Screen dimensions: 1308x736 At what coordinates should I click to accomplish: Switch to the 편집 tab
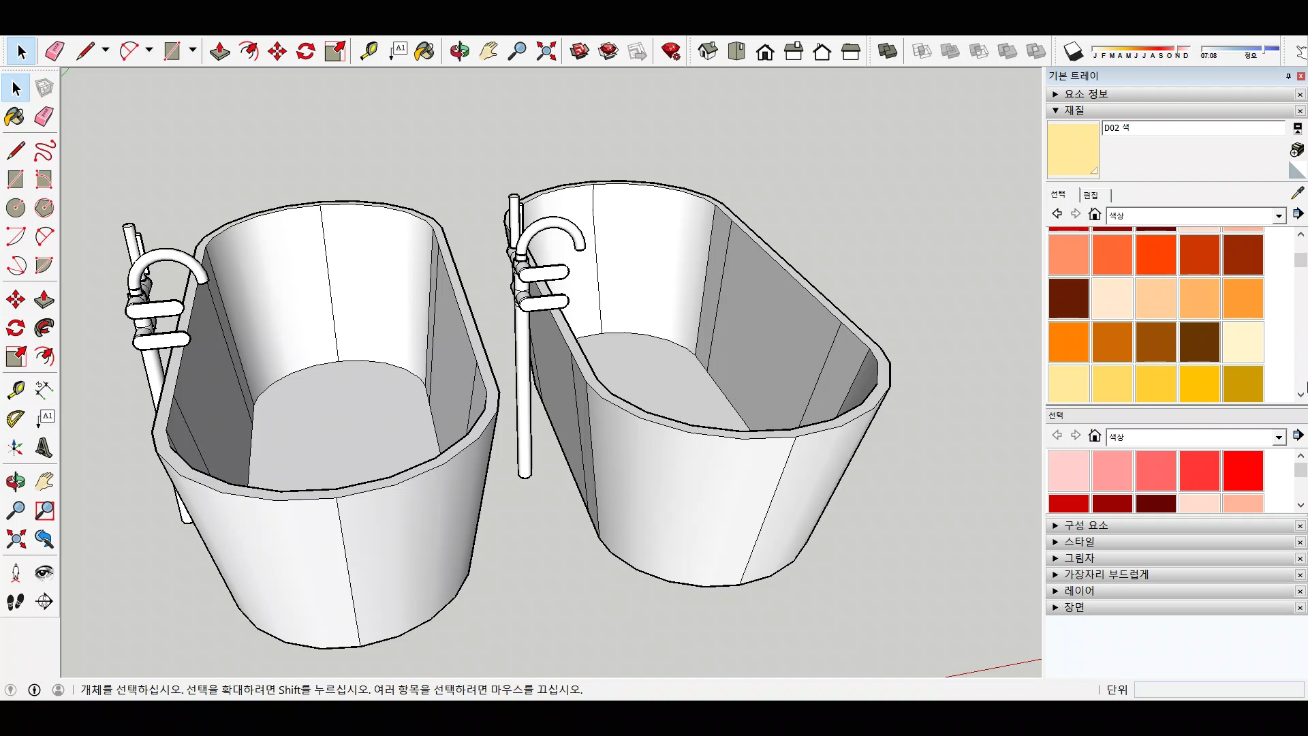[1091, 195]
